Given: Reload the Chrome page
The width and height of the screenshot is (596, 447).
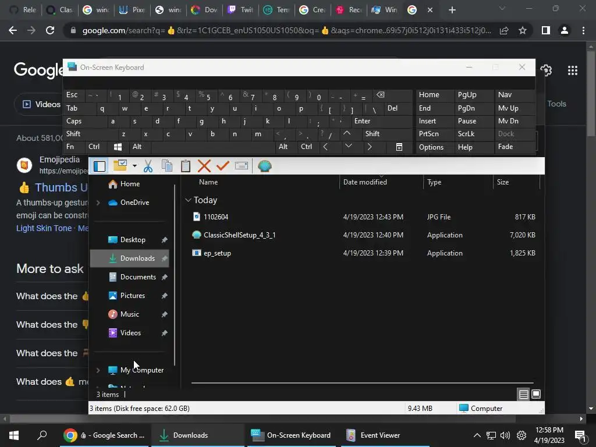Looking at the screenshot, I should pos(50,30).
